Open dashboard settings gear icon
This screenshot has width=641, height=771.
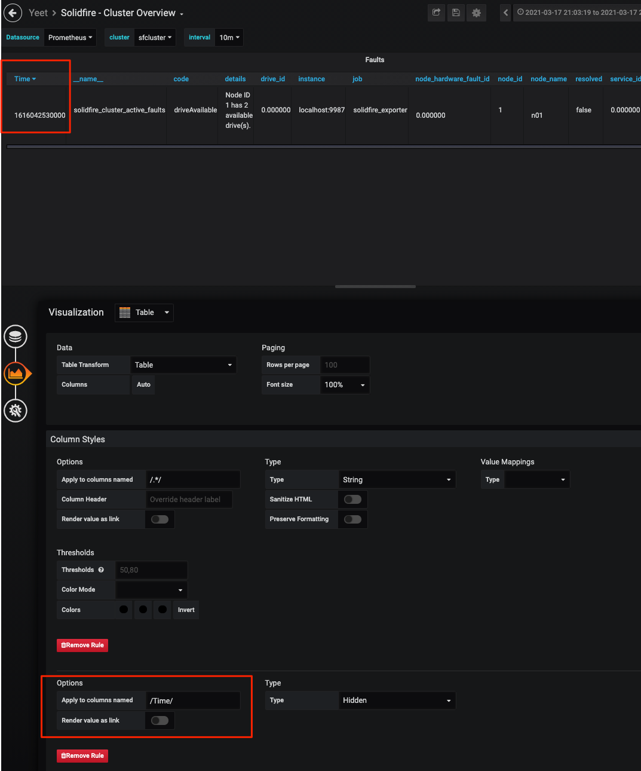pyautogui.click(x=476, y=13)
